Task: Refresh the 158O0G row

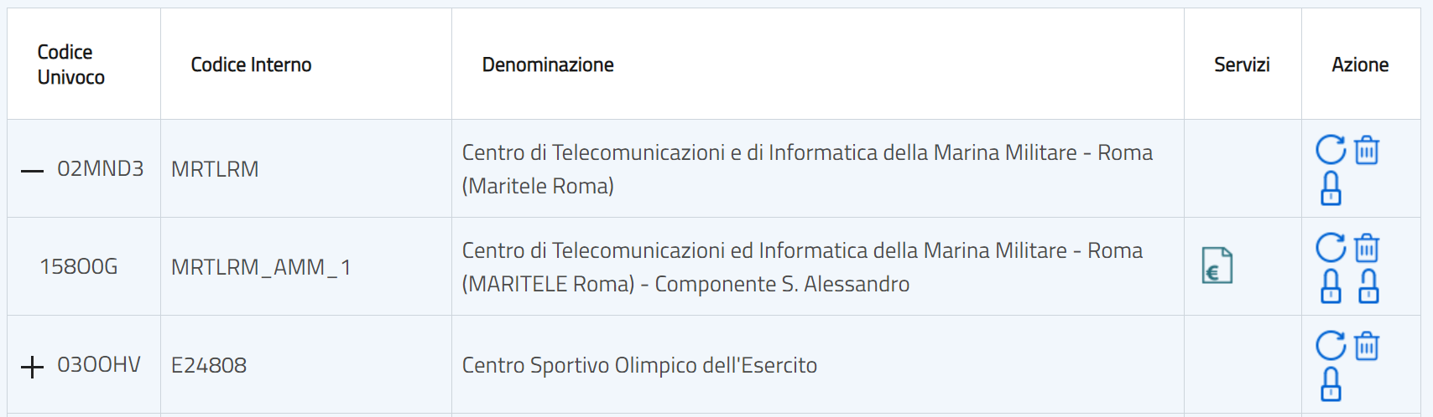Action: (x=1331, y=249)
